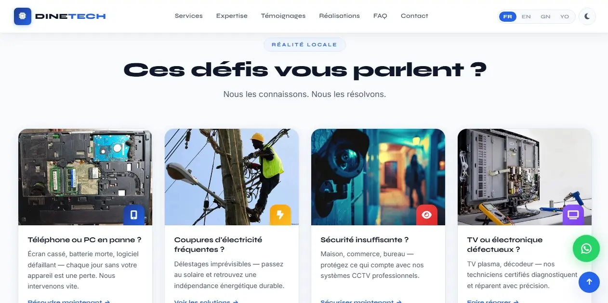Click the Réalisations navigation link
Viewport: 608px width, 303px height.
pos(339,16)
